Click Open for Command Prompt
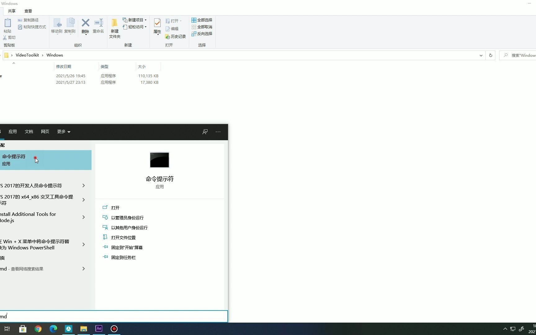Image resolution: width=536 pixels, height=335 pixels. click(115, 208)
